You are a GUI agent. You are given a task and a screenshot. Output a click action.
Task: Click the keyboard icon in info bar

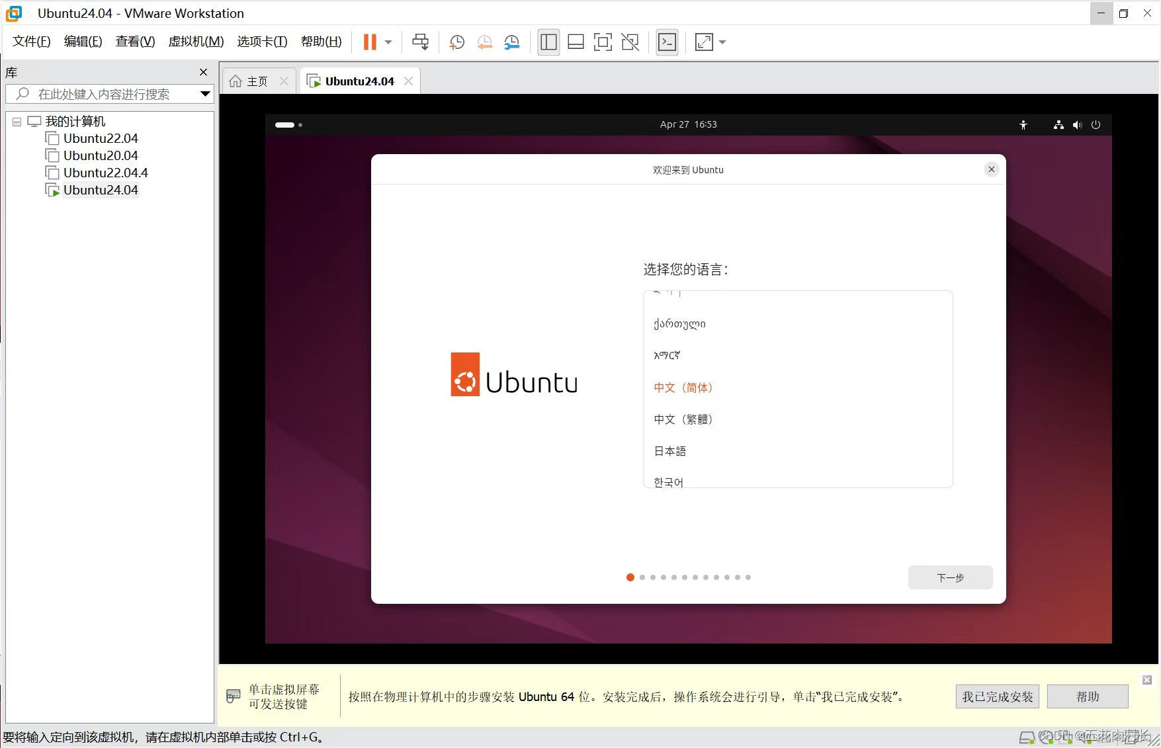point(233,696)
